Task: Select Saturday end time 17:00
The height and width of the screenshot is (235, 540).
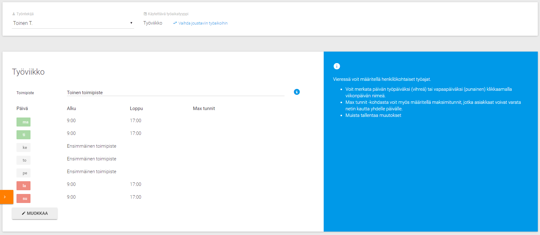Action: [x=136, y=184]
